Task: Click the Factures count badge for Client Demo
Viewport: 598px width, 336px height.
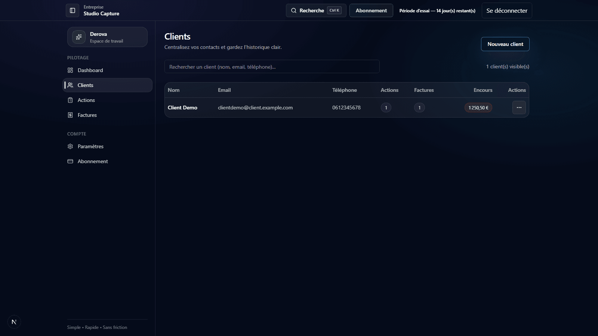Action: coord(419,108)
